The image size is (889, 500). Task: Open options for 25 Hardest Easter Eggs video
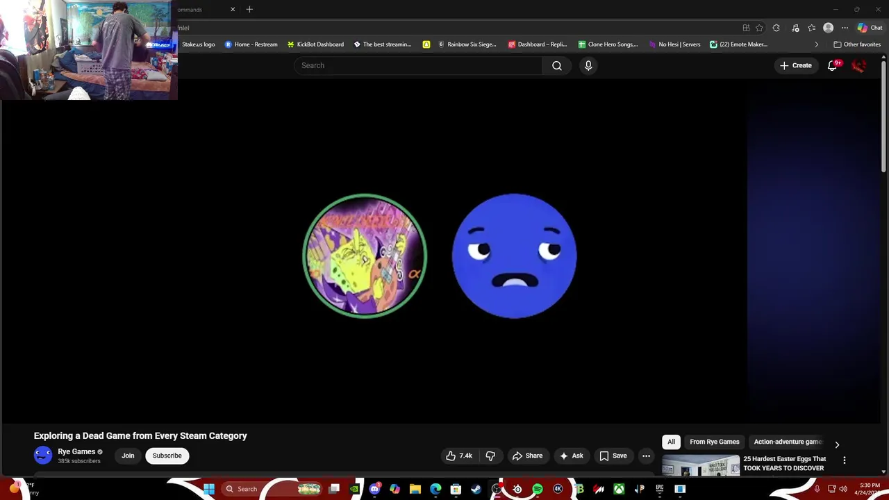click(845, 460)
